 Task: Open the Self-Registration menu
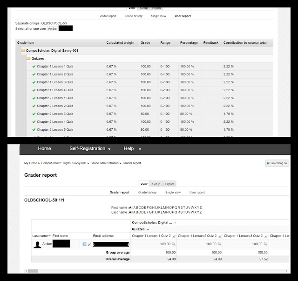pyautogui.click(x=87, y=148)
